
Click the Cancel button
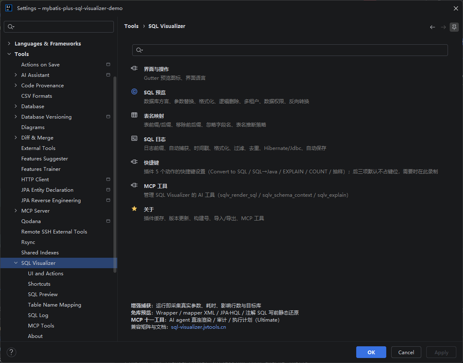pyautogui.click(x=406, y=352)
